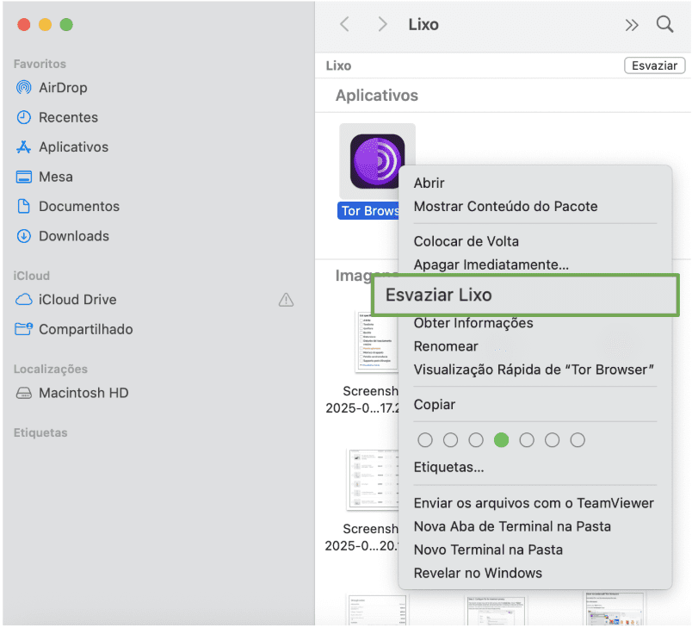Select Revelar no Windows in the menu
692x628 pixels.
[x=479, y=572]
